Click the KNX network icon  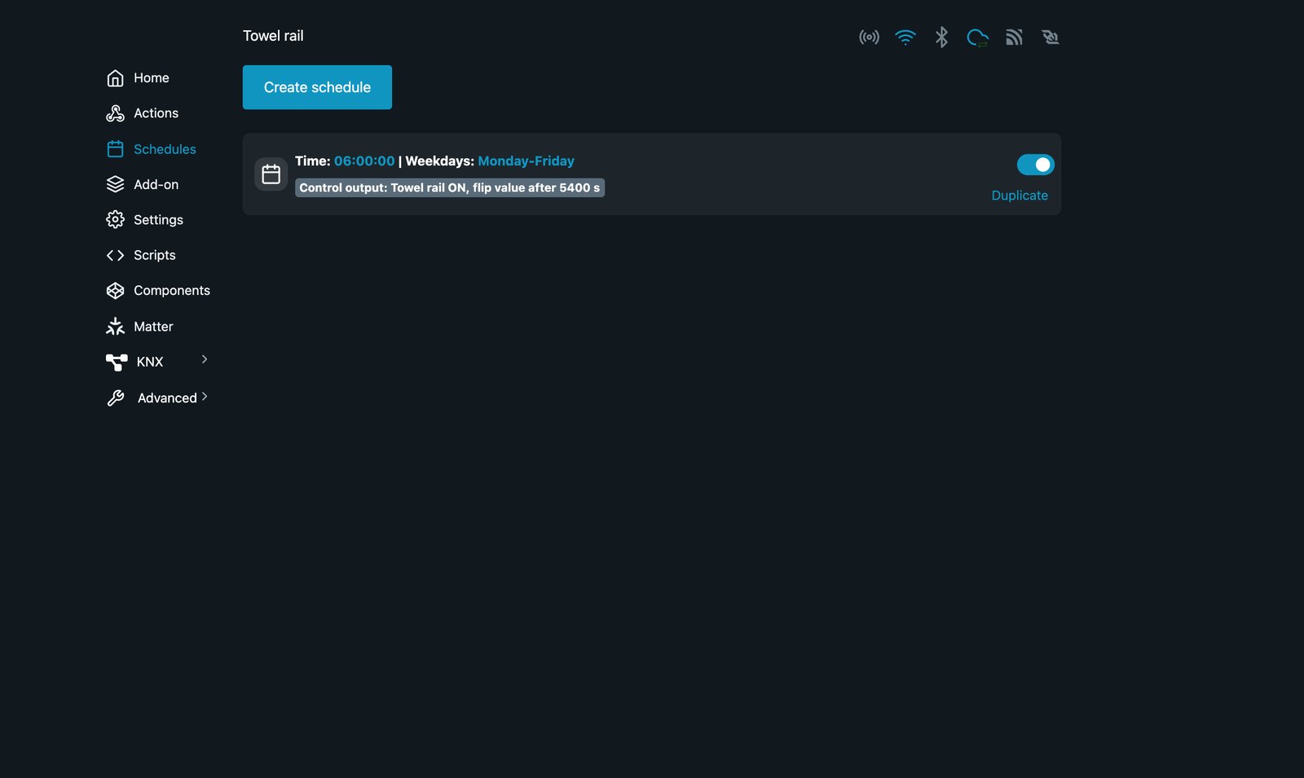point(117,362)
